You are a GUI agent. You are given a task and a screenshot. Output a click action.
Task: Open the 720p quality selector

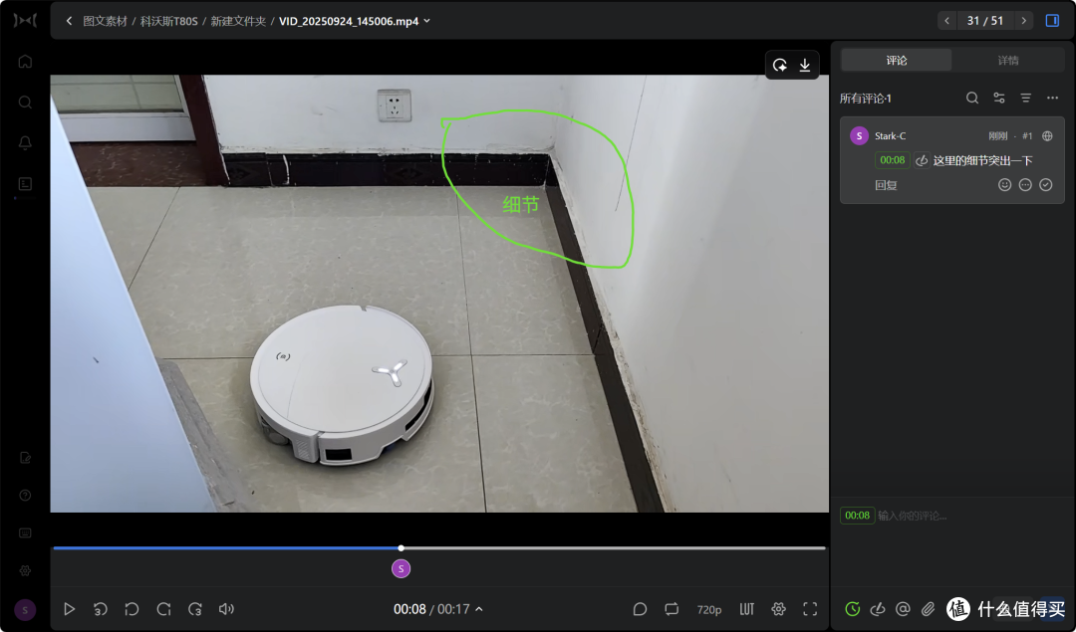(709, 609)
